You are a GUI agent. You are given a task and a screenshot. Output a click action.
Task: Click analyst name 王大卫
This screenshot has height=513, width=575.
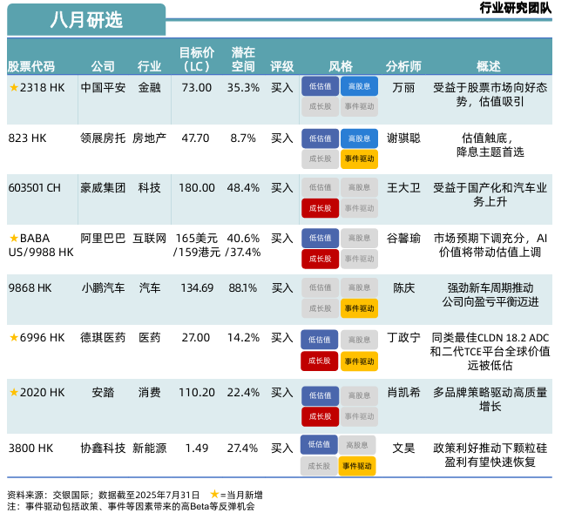pos(403,188)
